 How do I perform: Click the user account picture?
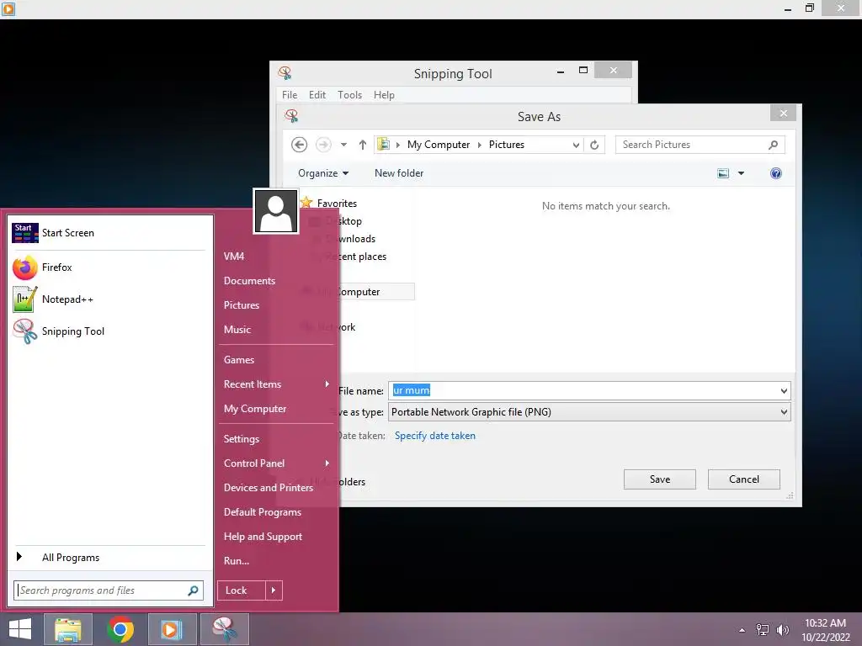(x=276, y=211)
